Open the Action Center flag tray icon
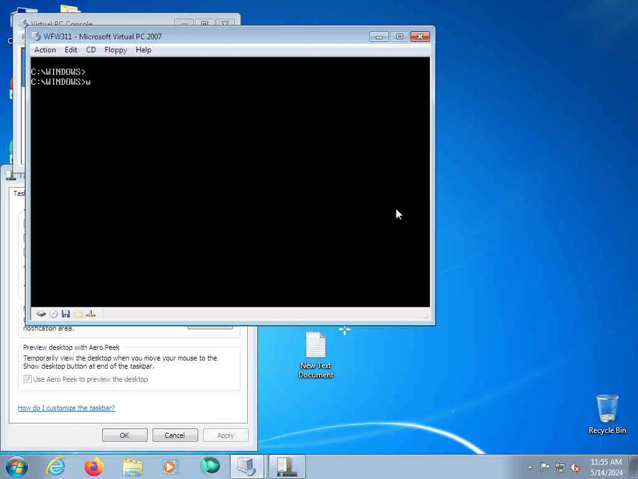638x479 pixels. [x=545, y=467]
